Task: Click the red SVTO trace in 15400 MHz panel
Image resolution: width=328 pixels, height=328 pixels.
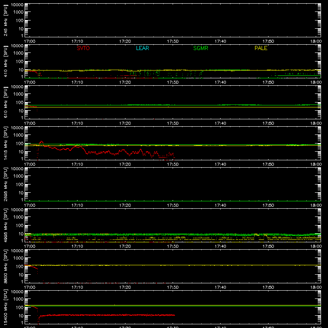Action: [x=107, y=315]
